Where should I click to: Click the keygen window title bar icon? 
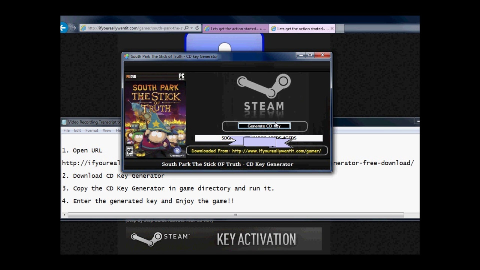(126, 56)
